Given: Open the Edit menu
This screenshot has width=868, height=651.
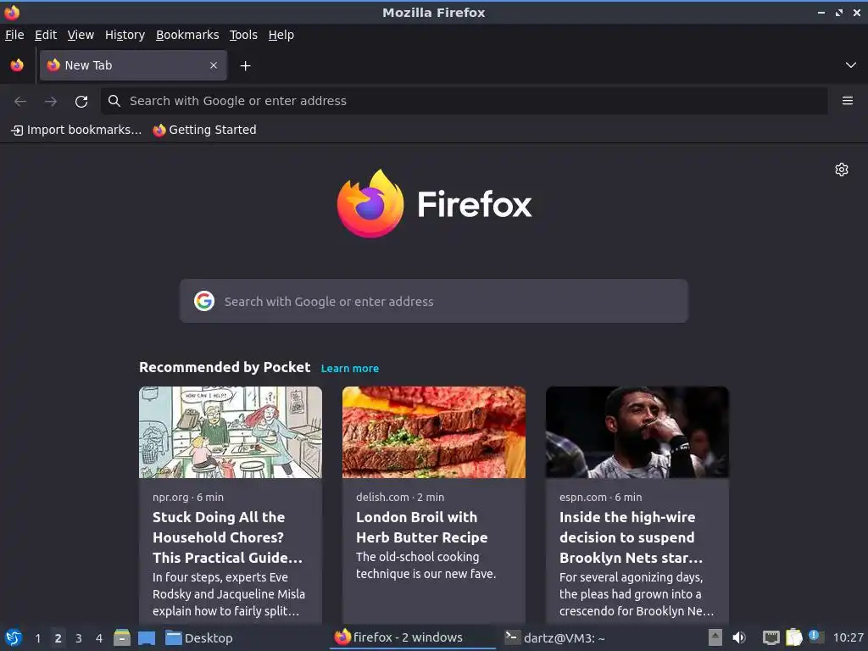Looking at the screenshot, I should pos(46,35).
